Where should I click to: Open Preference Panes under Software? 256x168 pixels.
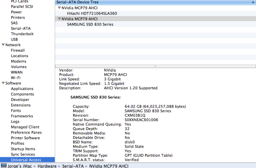tap(26, 132)
